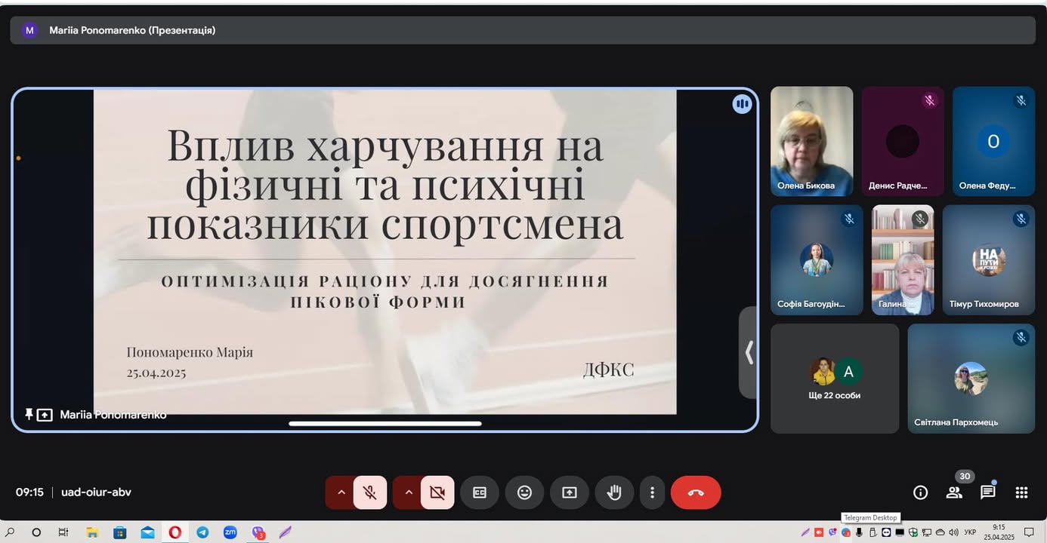Click the M avatar in presentation banner
This screenshot has height=543, width=1047.
(29, 30)
